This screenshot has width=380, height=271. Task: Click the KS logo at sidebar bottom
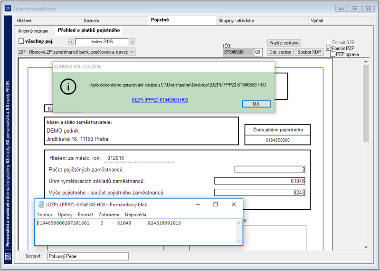(8, 256)
